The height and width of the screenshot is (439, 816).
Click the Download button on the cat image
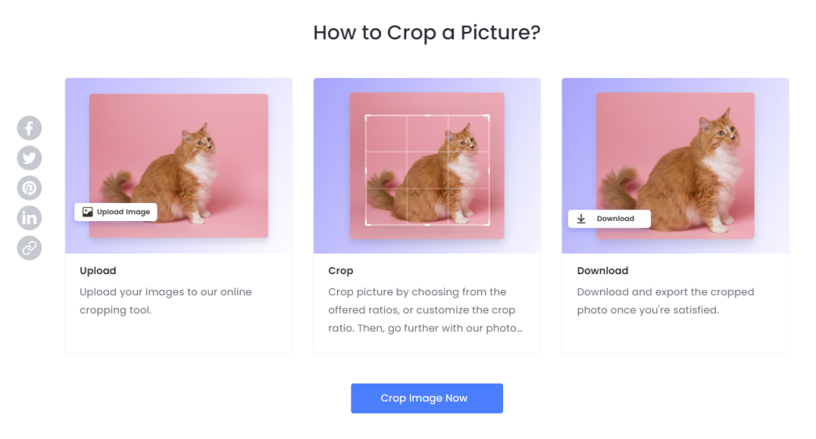click(609, 219)
